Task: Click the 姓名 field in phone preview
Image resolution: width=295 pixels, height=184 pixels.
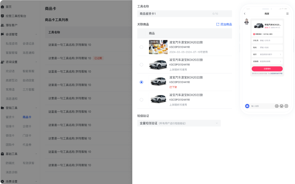Action: point(267,47)
